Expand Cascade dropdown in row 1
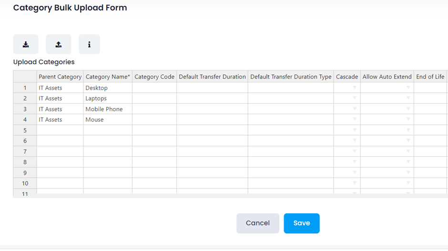This screenshot has width=448, height=251. point(355,88)
